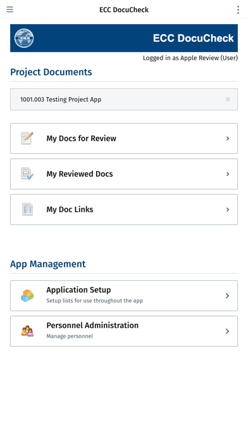The width and height of the screenshot is (248, 441).
Task: Click the people icon for Personnel Administration
Action: 27,331
